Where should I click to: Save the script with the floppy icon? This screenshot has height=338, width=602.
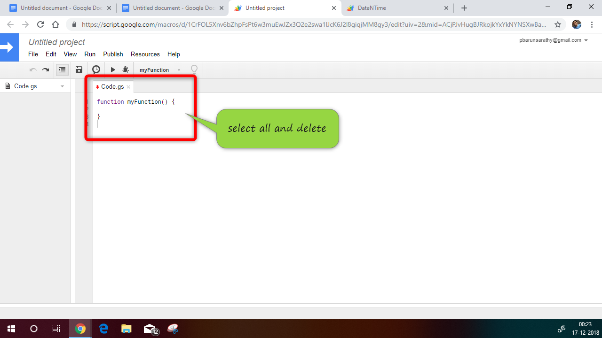79,69
